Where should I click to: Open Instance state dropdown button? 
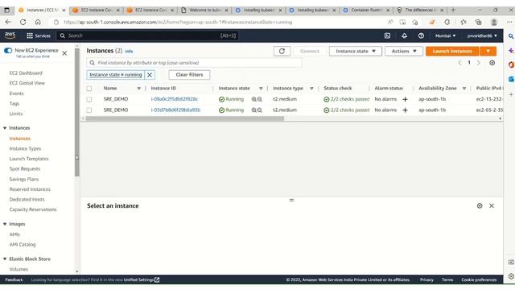356,51
